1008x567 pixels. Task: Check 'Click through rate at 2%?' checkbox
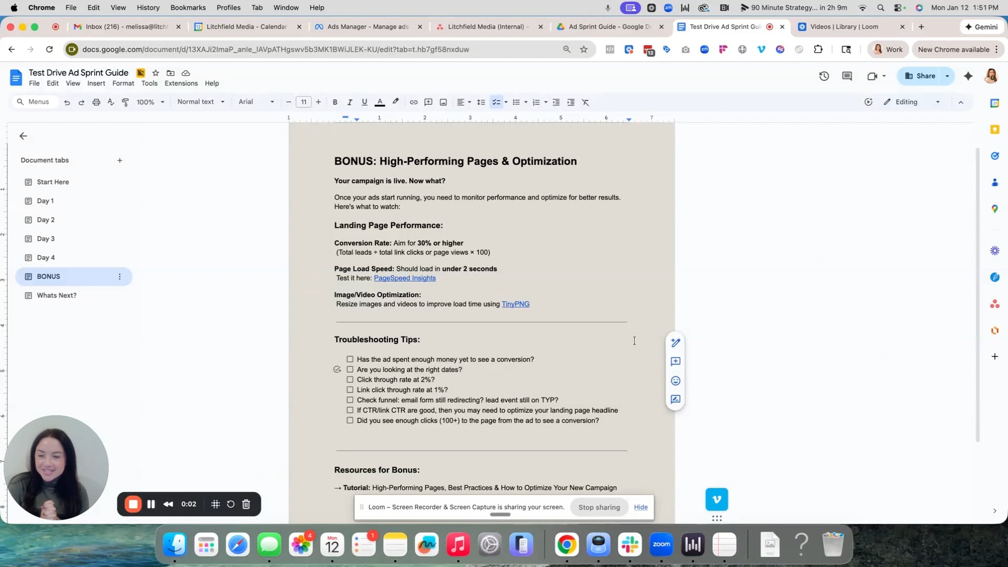pyautogui.click(x=350, y=380)
